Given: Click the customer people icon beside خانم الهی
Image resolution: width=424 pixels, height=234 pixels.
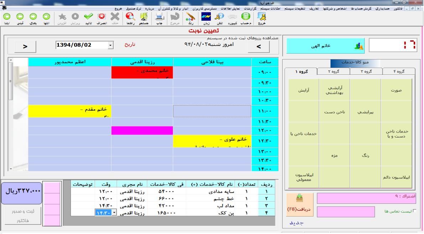Looking at the screenshot, I should (359, 46).
